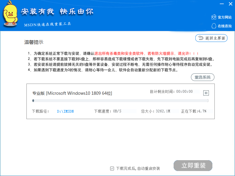Click tip 4 about 下载速度为0的情况
This screenshot has height=176, width=235.
pos(103,70)
